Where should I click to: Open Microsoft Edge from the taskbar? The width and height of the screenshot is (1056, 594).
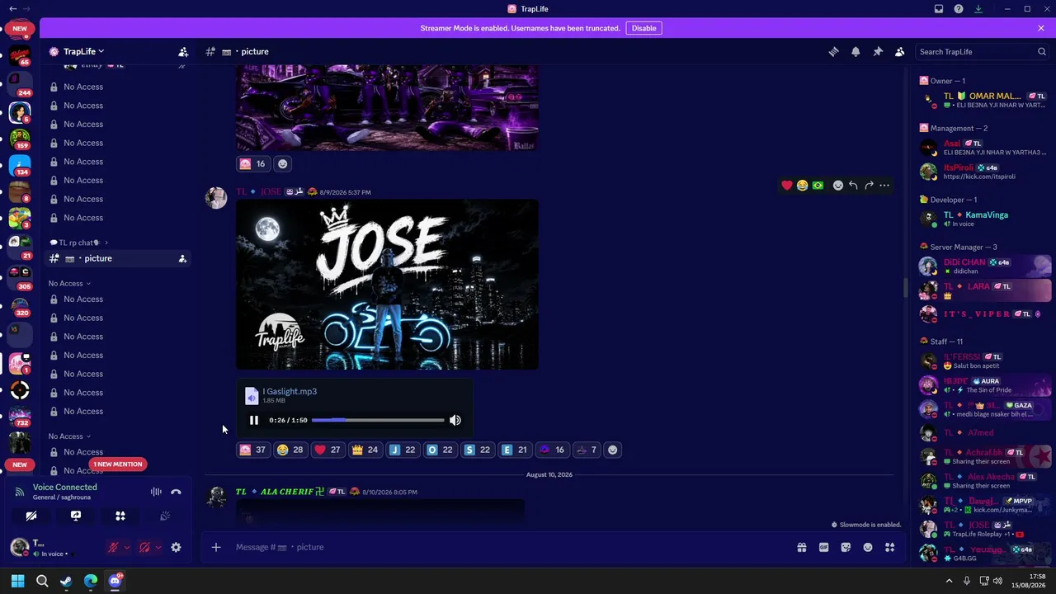pyautogui.click(x=91, y=581)
